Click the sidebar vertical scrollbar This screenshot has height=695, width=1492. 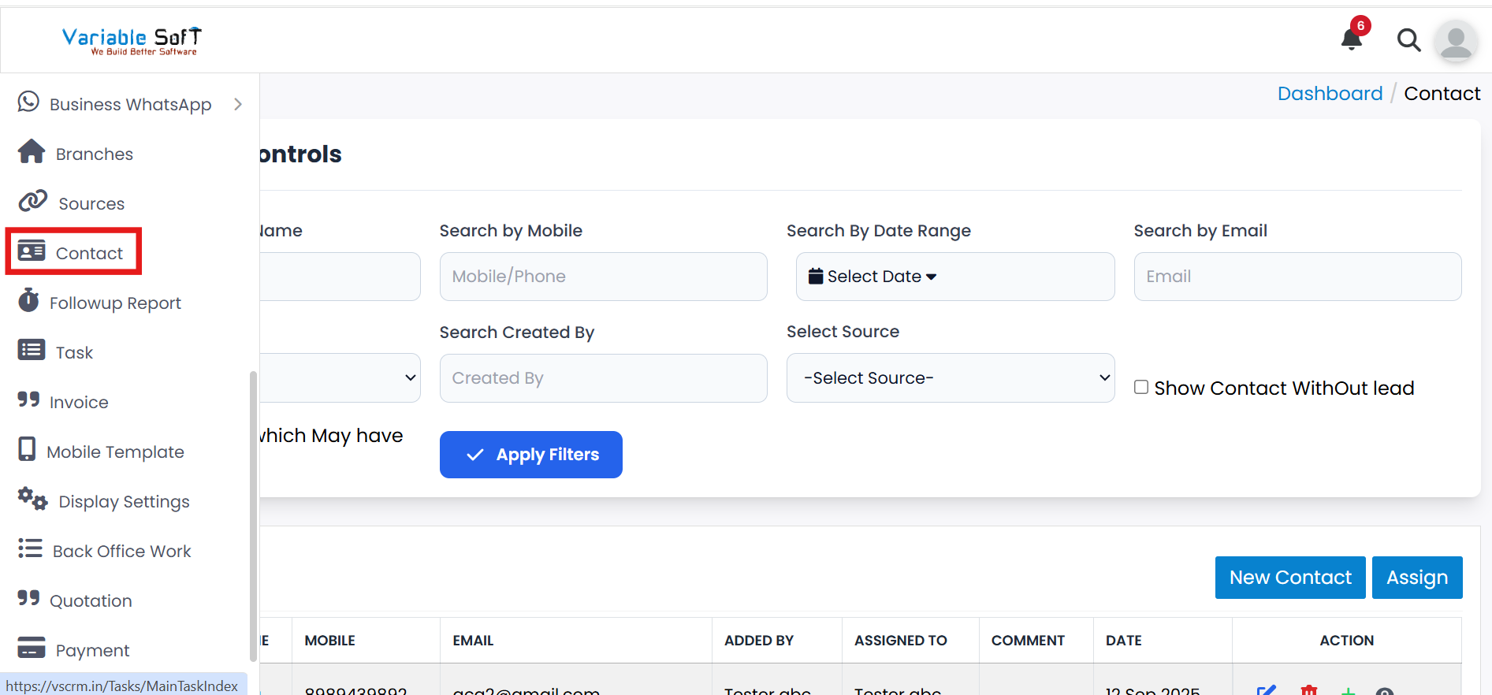pyautogui.click(x=253, y=512)
